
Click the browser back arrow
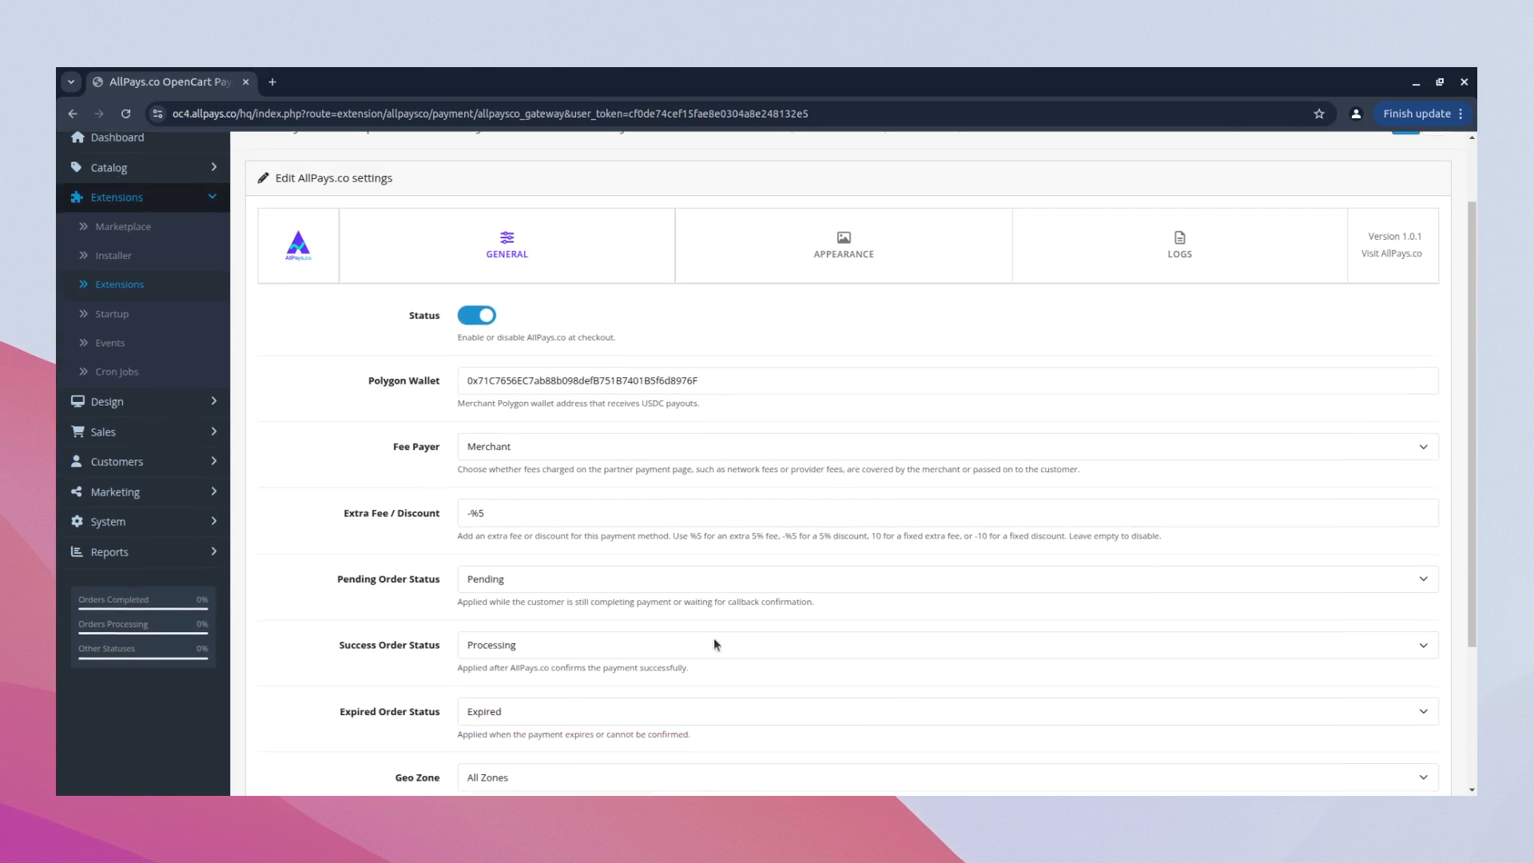[73, 113]
